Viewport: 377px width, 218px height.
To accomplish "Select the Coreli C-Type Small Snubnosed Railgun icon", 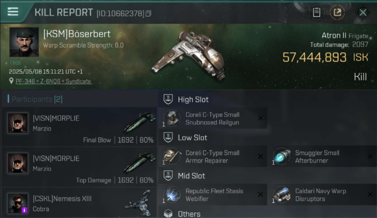I will click(172, 118).
